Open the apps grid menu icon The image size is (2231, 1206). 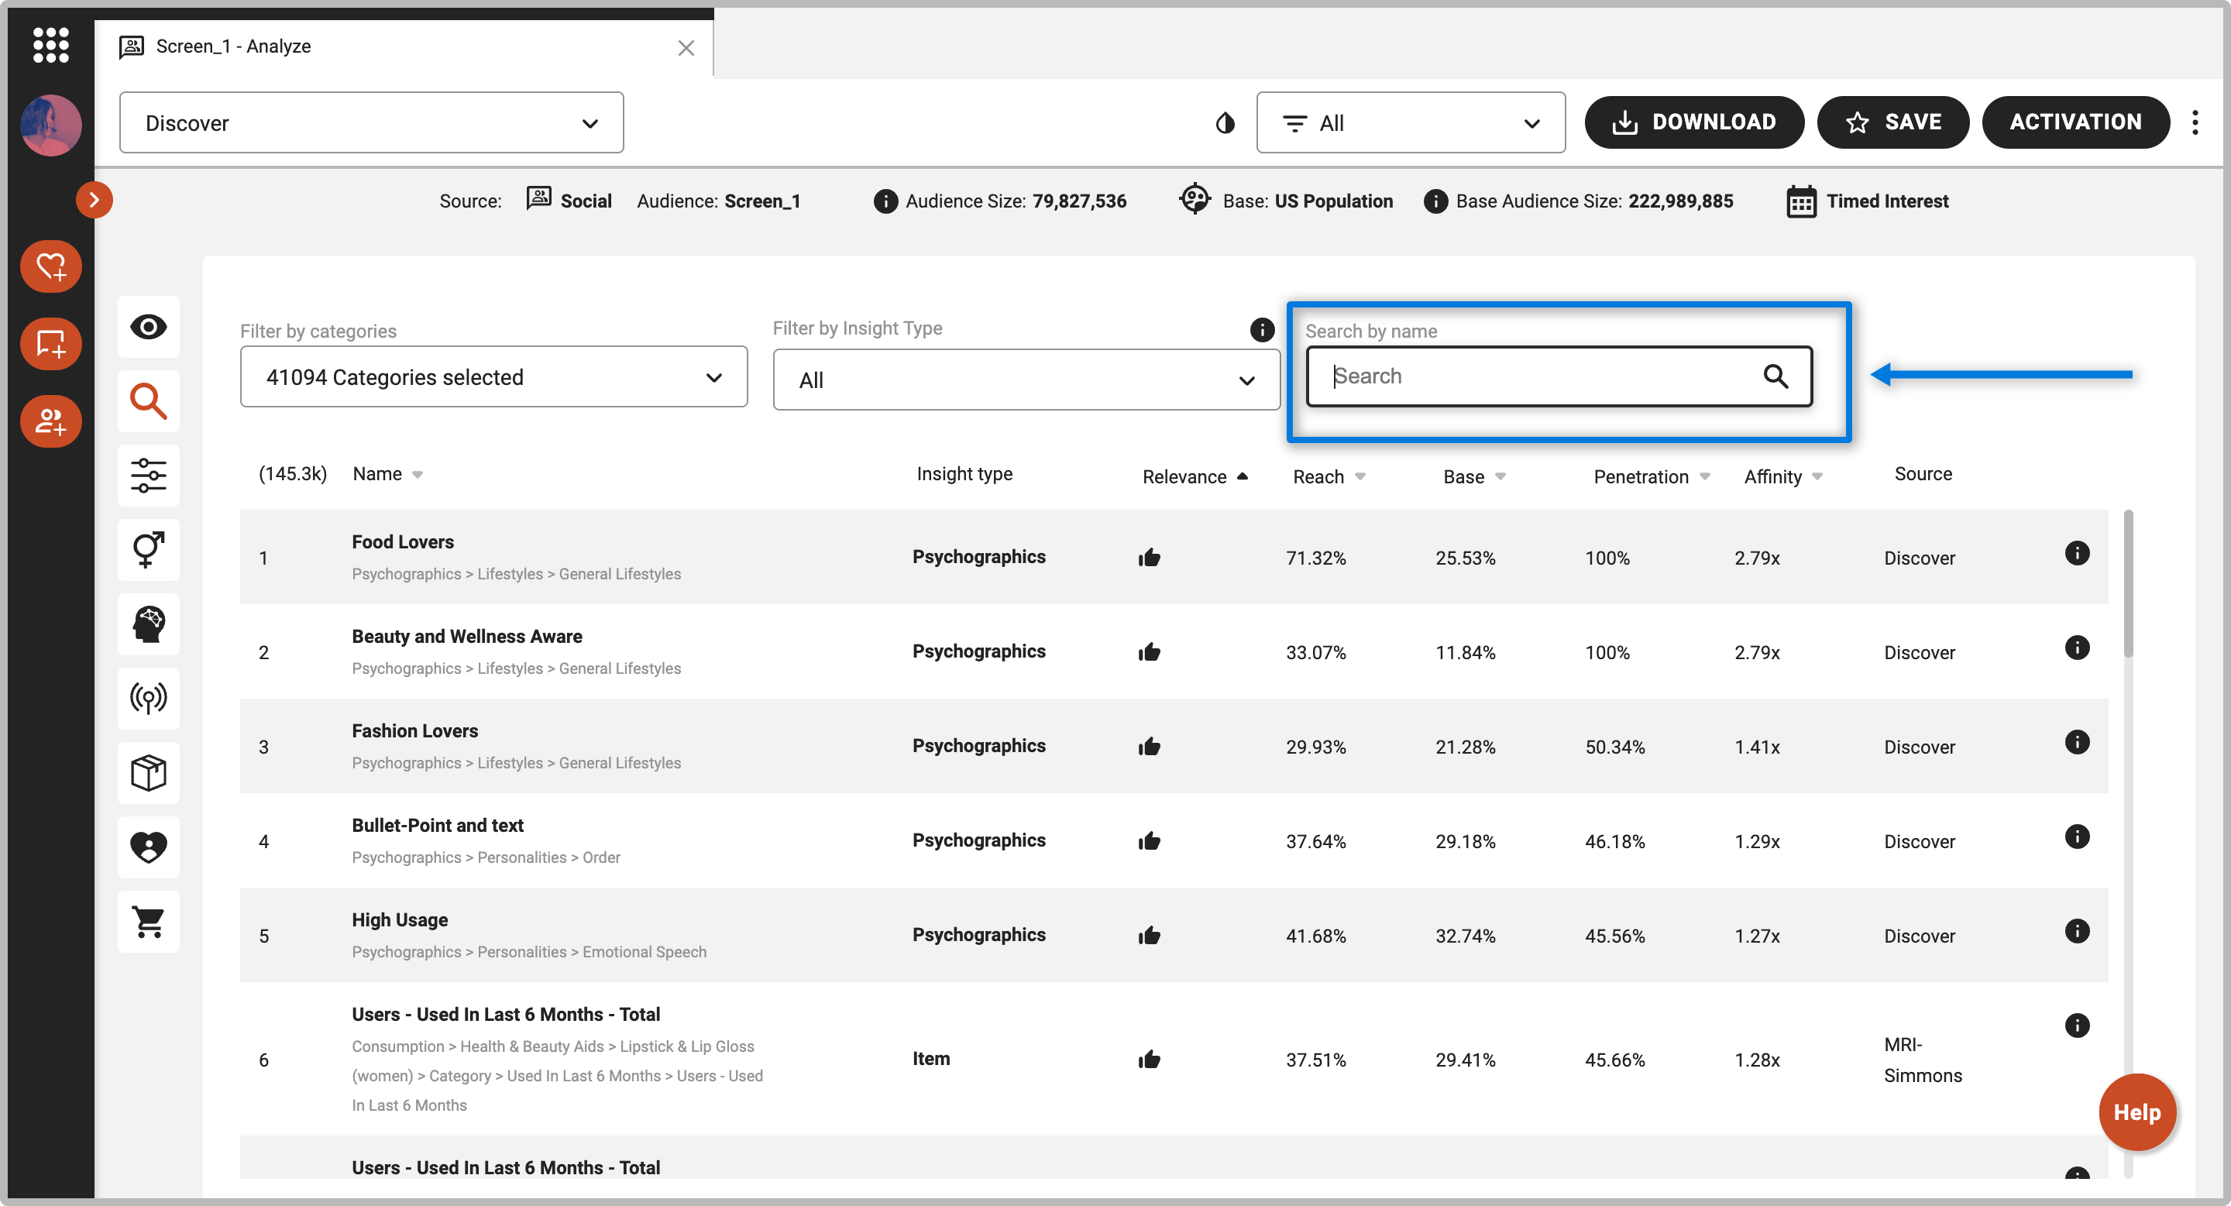coord(50,44)
